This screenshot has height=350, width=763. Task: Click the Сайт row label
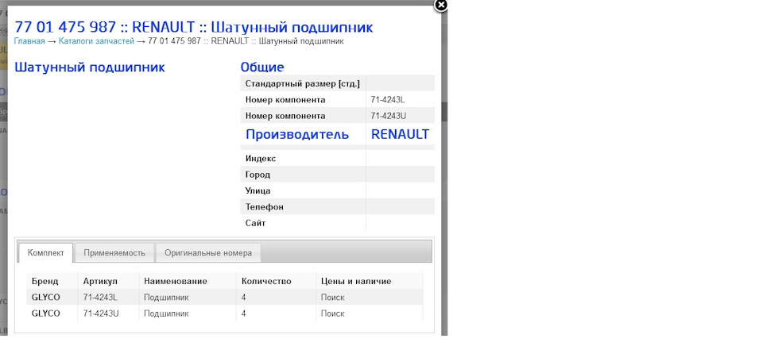click(255, 223)
